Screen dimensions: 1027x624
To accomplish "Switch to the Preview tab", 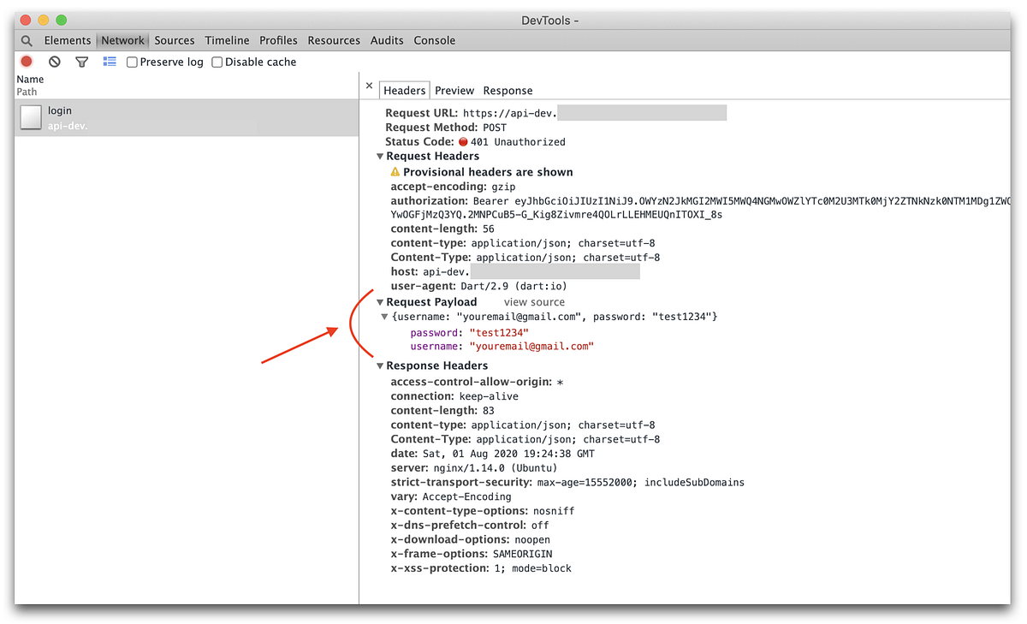I will coord(454,89).
